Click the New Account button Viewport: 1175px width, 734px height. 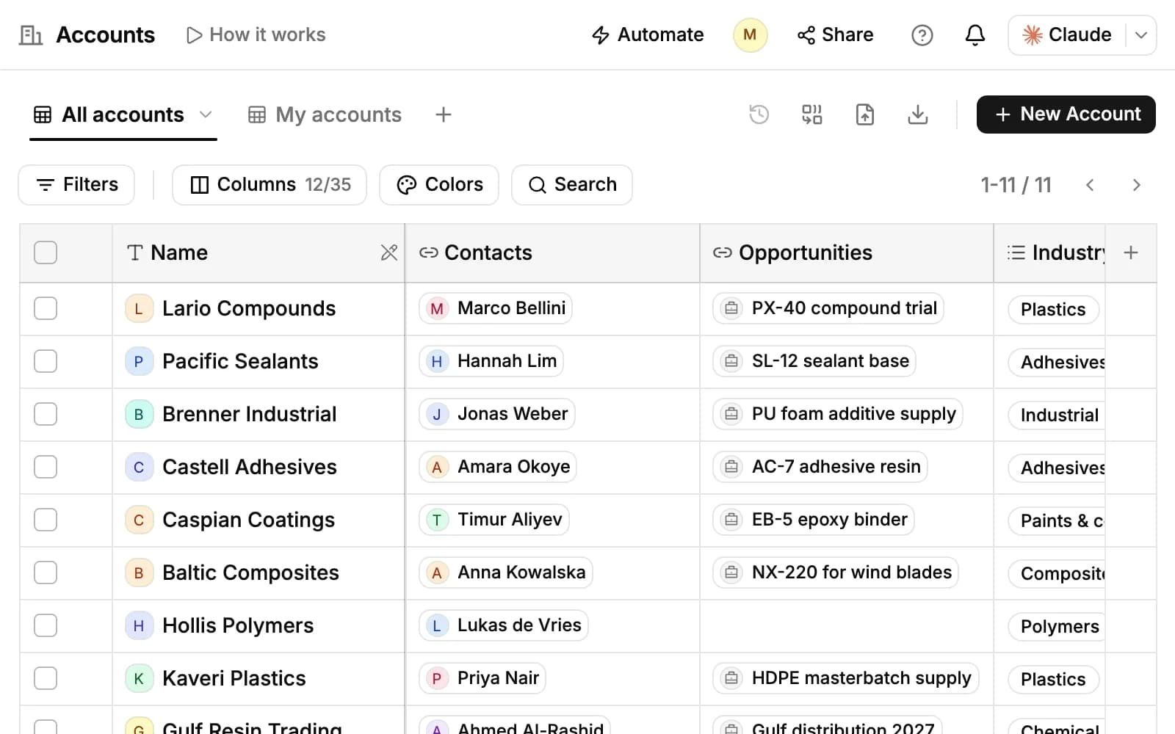[1066, 115]
